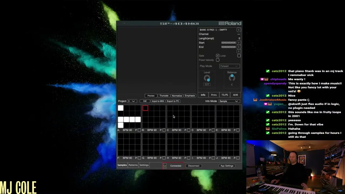The height and width of the screenshot is (194, 345).
Task: Click the Level value field showing 127
Action: point(207,84)
